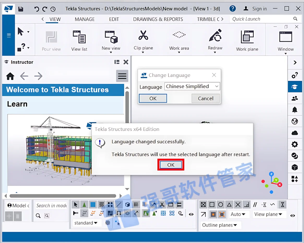Click the Instructor panel layout icon

(x=117, y=62)
